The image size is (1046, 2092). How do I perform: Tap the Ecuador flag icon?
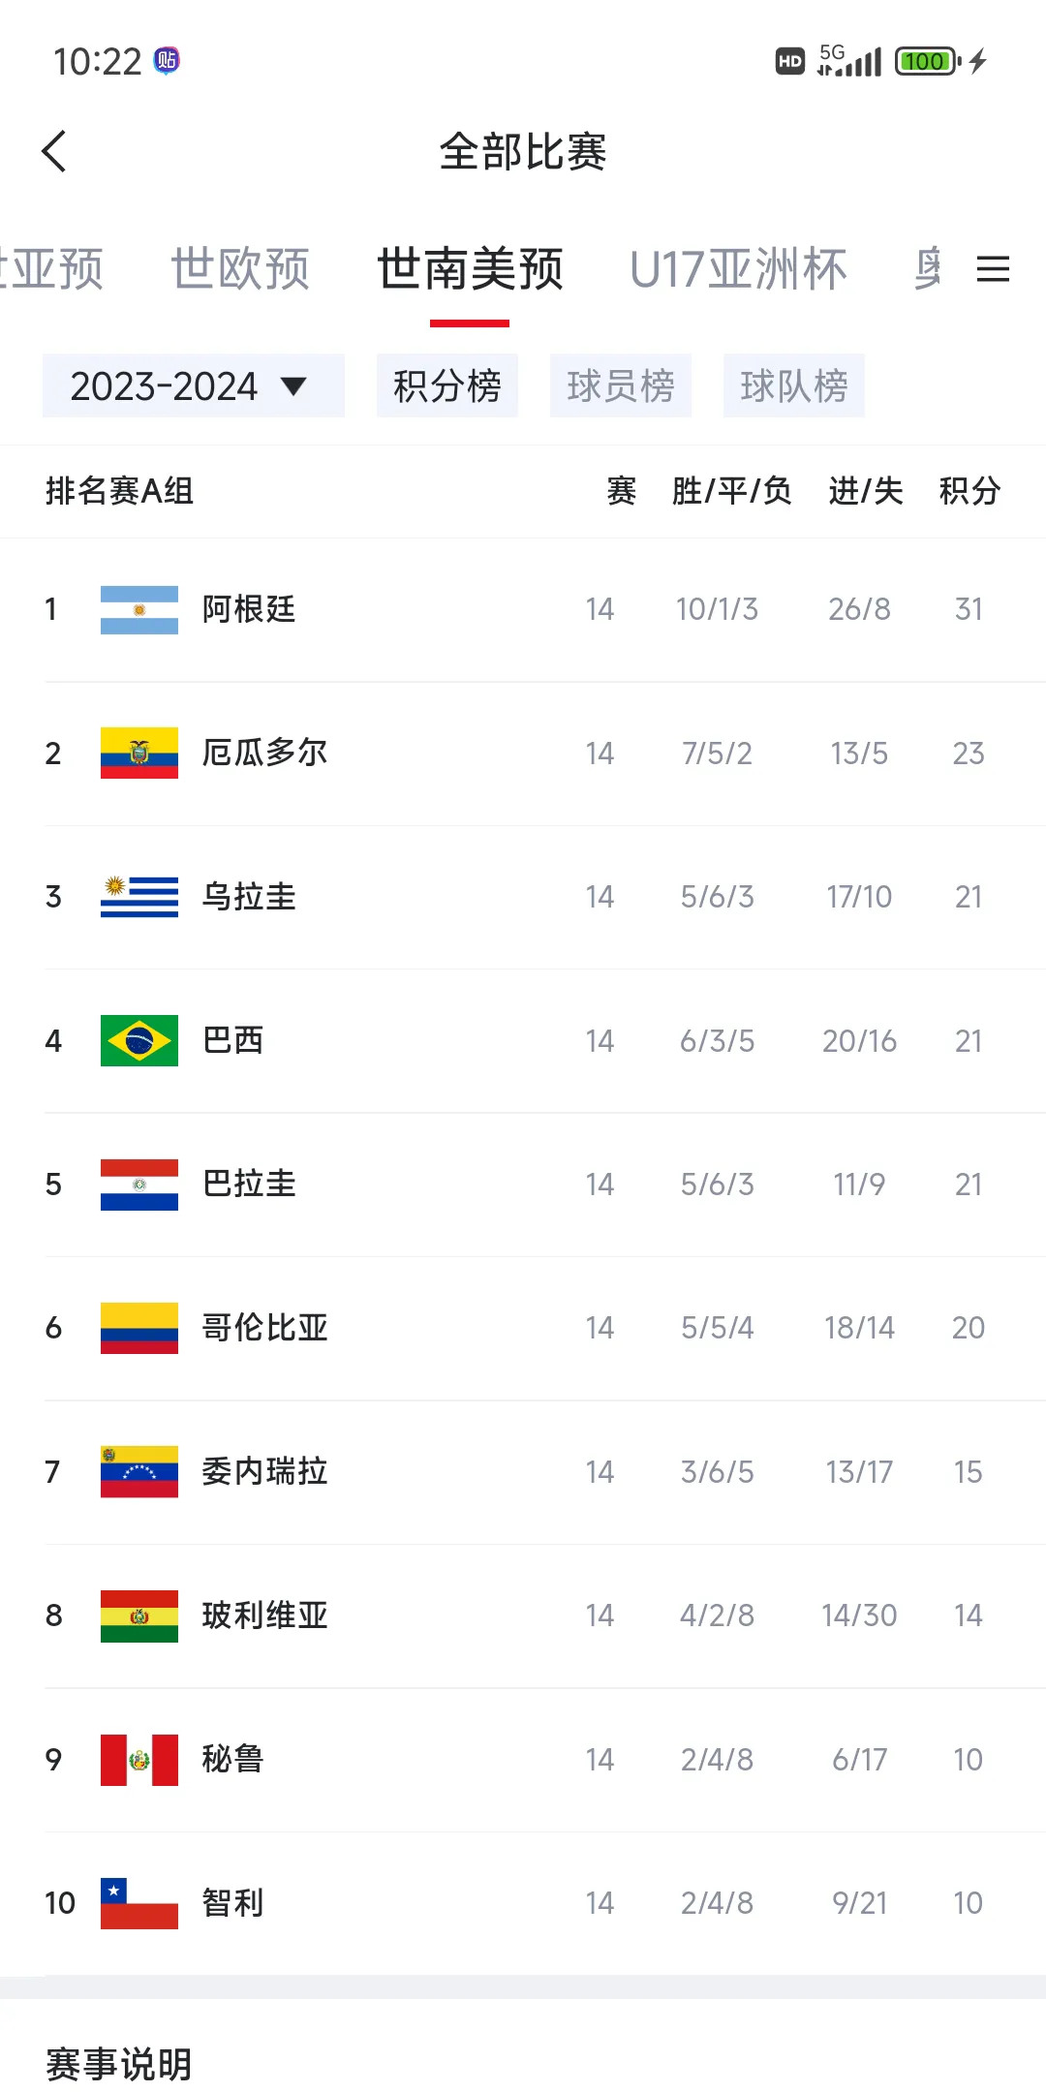(x=139, y=753)
